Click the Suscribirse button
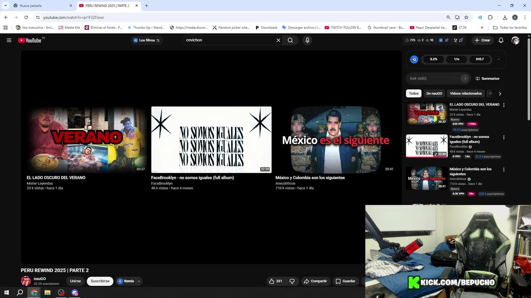 [100, 281]
